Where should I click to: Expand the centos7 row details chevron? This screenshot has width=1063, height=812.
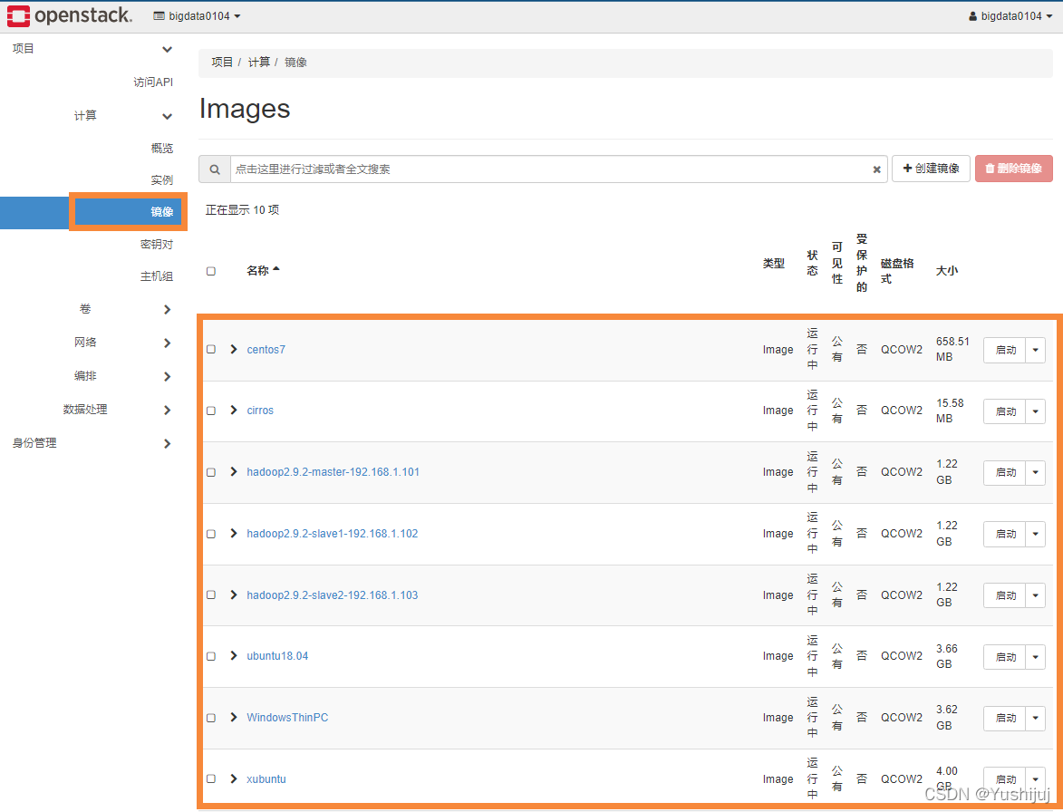tap(234, 349)
